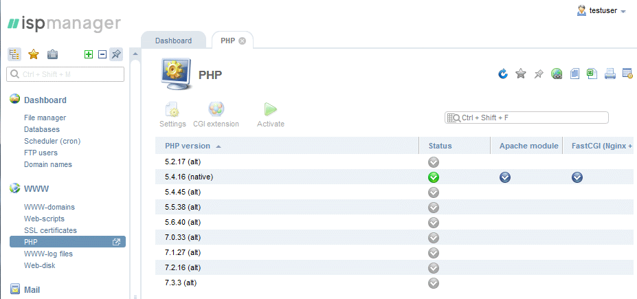Expand all menu sections with green plus

point(89,54)
